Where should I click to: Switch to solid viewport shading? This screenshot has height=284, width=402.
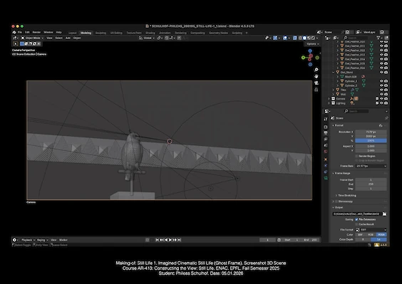[304, 38]
